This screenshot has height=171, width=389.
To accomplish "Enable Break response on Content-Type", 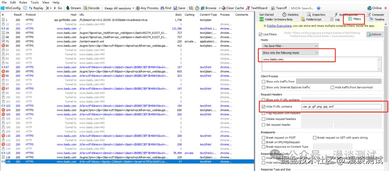I will coord(263,147).
